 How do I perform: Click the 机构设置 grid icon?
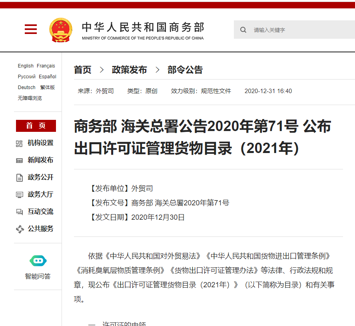click(20, 143)
